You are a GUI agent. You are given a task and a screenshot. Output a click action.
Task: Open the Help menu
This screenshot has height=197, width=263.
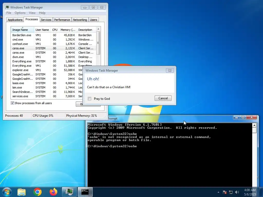click(x=42, y=13)
